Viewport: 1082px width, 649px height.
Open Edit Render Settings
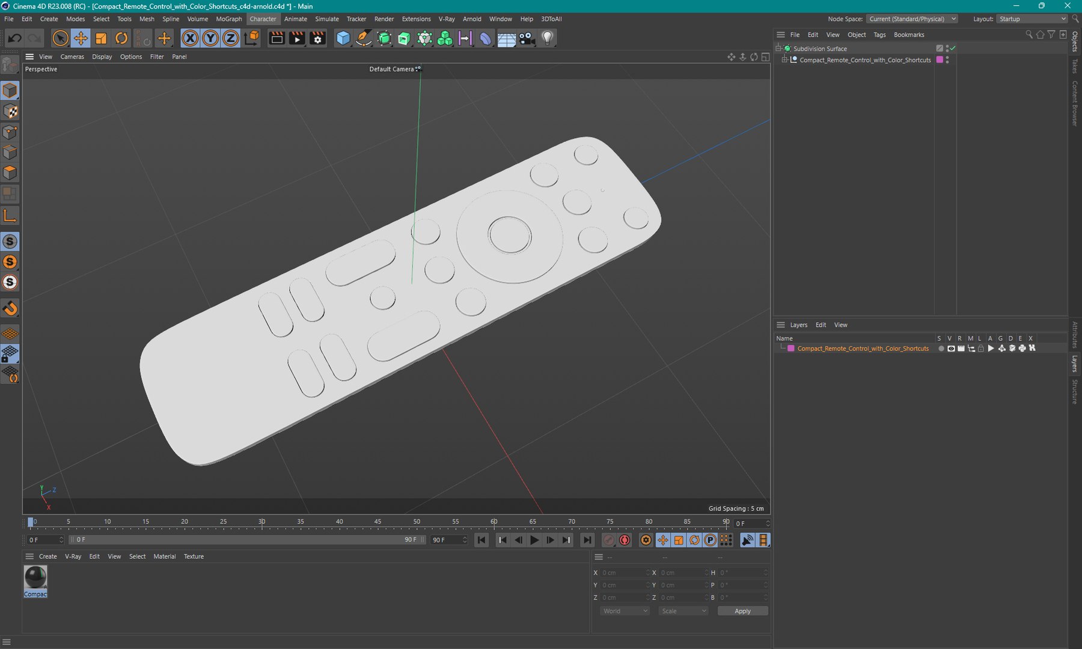(317, 38)
